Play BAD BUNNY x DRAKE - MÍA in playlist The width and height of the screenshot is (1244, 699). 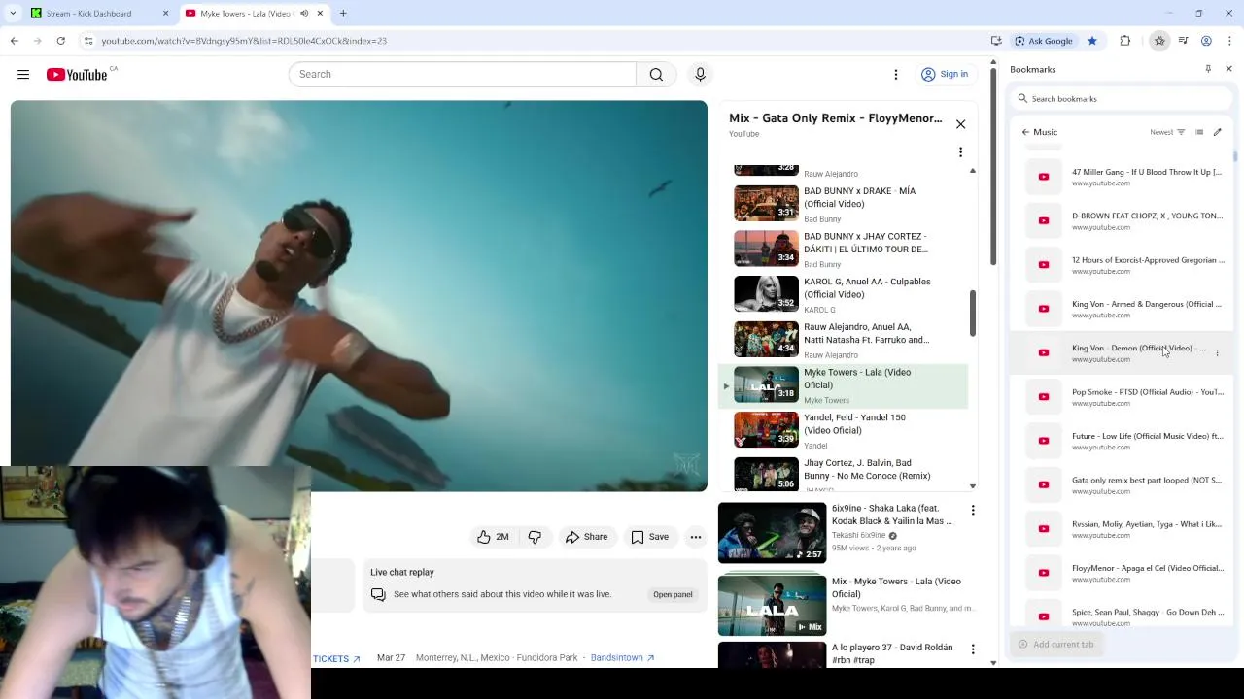pos(844,204)
